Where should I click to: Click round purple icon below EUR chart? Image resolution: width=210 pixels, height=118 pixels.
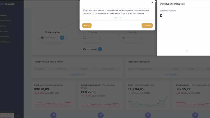click(148, 115)
